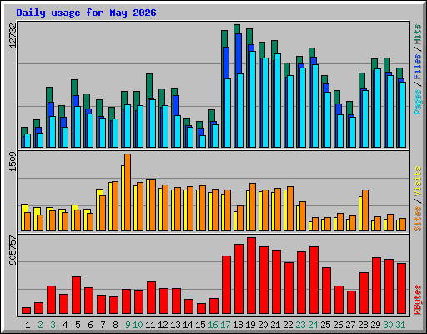Click the green day 24 axis label

313,325
